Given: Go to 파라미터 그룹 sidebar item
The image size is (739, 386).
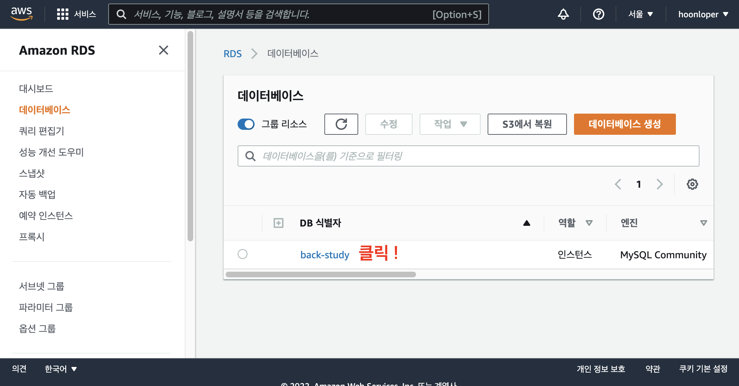Looking at the screenshot, I should click(x=46, y=307).
